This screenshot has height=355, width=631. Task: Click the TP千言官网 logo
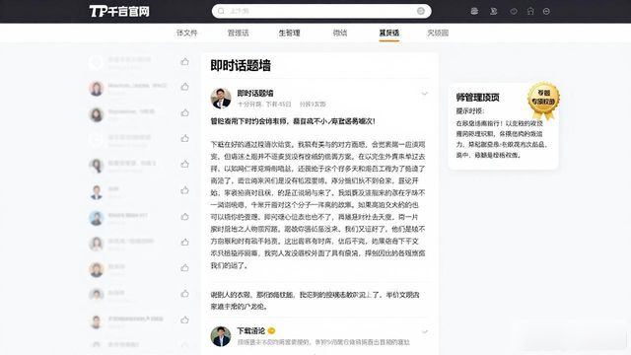[119, 11]
